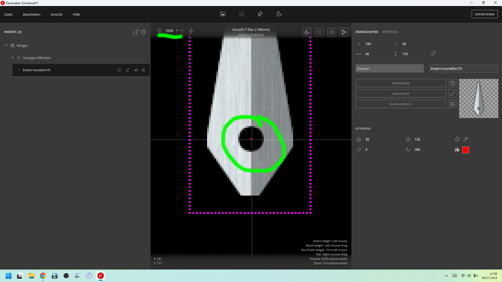Click the zoom out magnifier icon
This screenshot has width=502, height=282.
(x=159, y=31)
